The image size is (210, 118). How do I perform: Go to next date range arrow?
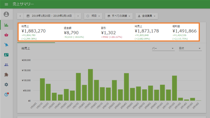click(78, 16)
